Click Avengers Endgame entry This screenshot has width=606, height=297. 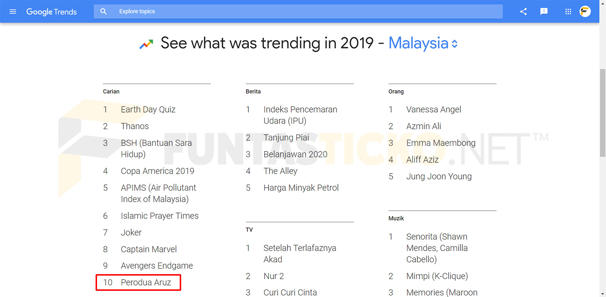click(157, 266)
